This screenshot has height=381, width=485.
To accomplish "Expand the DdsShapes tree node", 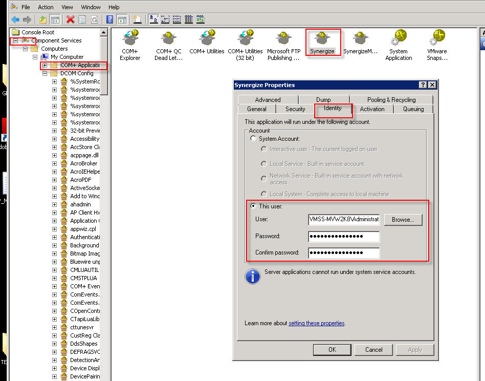I will point(54,344).
